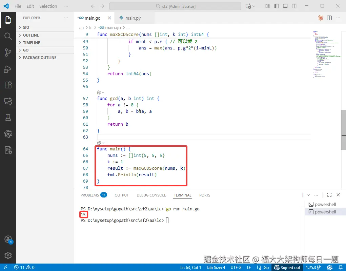Switch to the PORTS panel tab
Image resolution: width=346 pixels, height=271 pixels.
(205, 195)
